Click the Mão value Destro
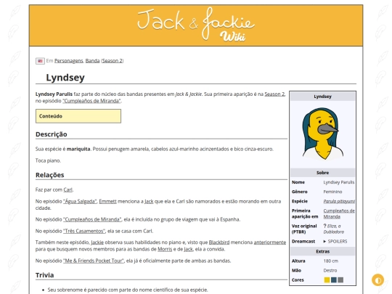This screenshot has width=392, height=294. (330, 270)
